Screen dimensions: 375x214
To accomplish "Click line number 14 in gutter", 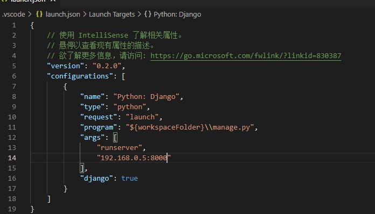I will tap(12, 158).
